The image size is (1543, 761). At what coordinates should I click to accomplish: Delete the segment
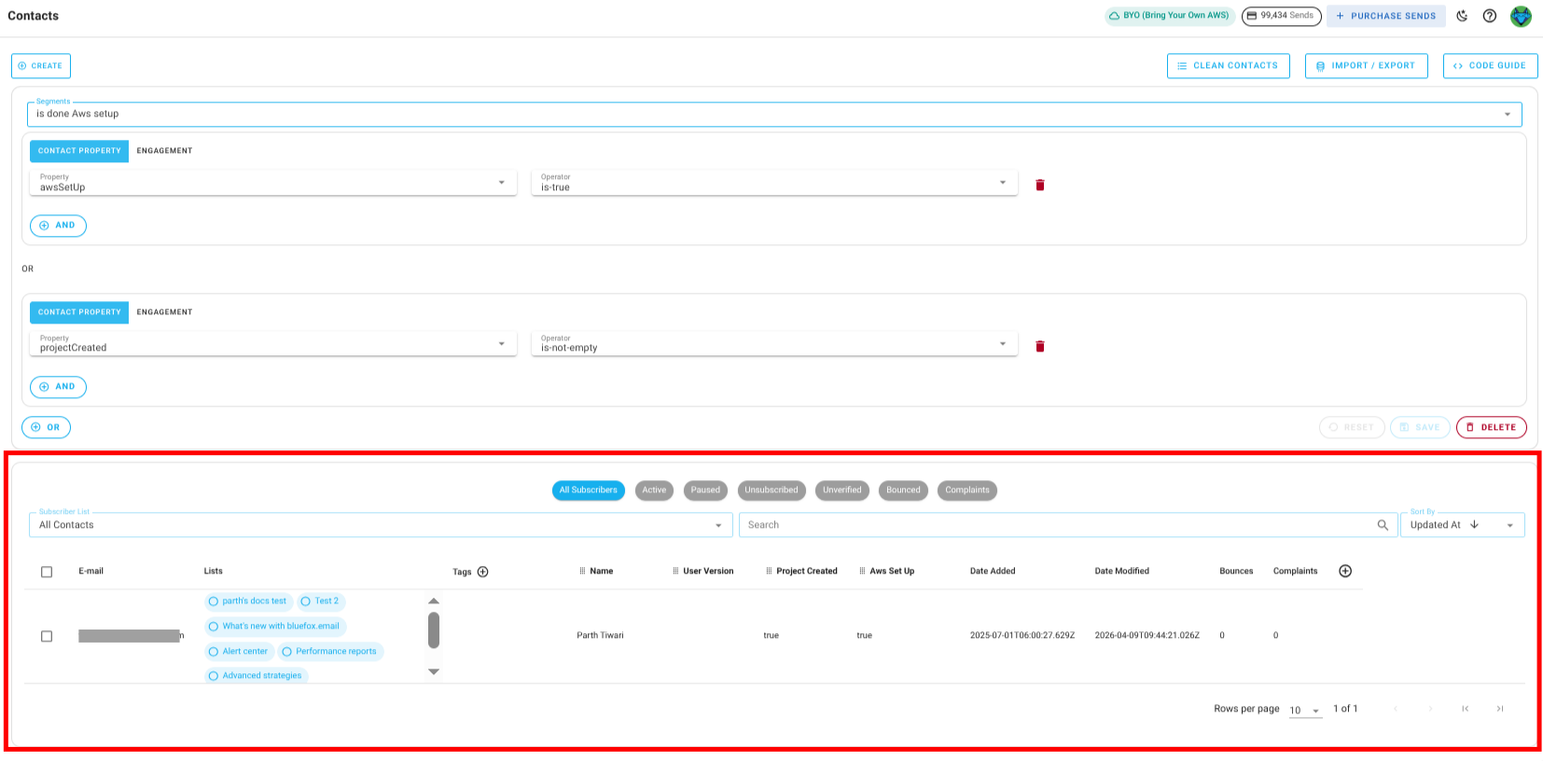[x=1492, y=428]
